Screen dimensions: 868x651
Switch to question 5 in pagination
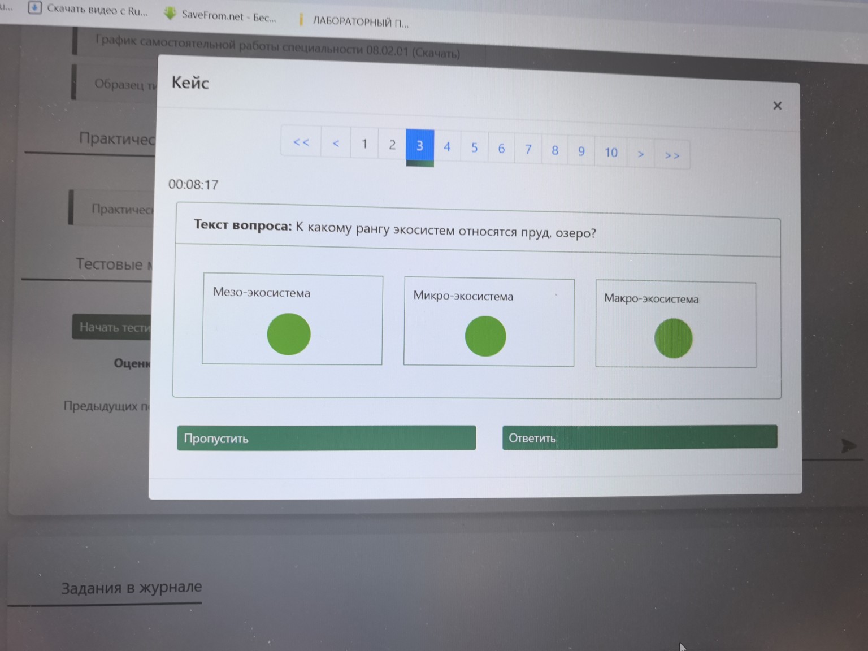474,148
